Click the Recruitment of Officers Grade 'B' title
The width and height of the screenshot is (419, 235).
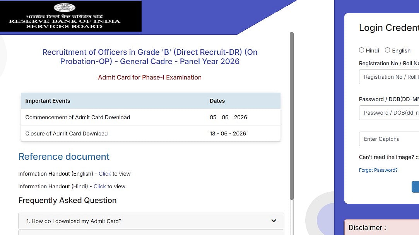point(150,57)
